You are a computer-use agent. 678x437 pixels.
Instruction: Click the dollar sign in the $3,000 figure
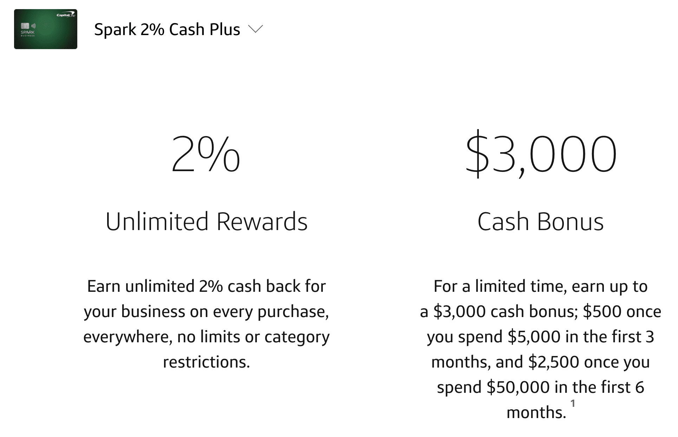pos(477,154)
